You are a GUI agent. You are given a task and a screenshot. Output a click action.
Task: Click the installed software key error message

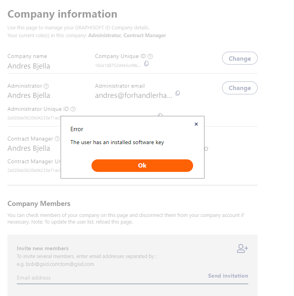pyautogui.click(x=117, y=143)
